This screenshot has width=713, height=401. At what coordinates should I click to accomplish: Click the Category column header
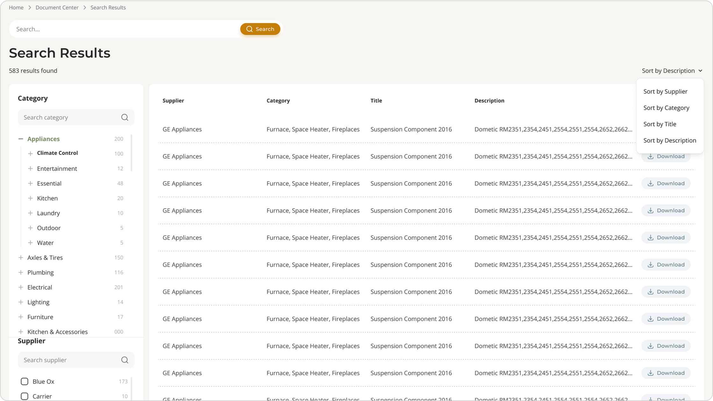pos(278,101)
